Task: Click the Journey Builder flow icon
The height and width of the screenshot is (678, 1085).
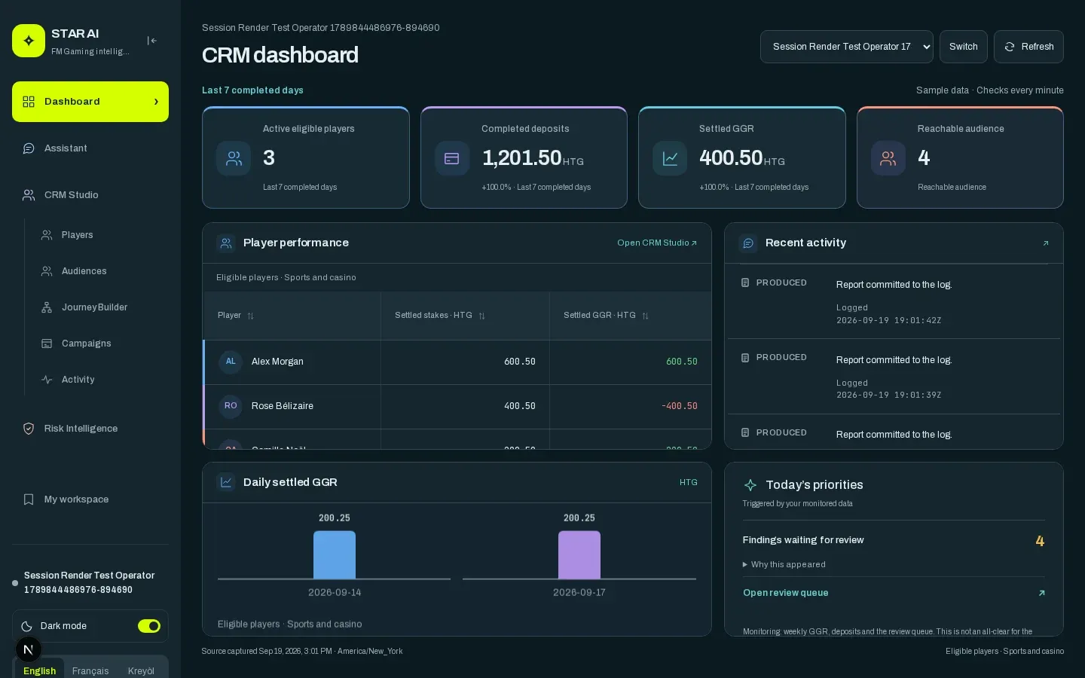Action: coord(47,307)
